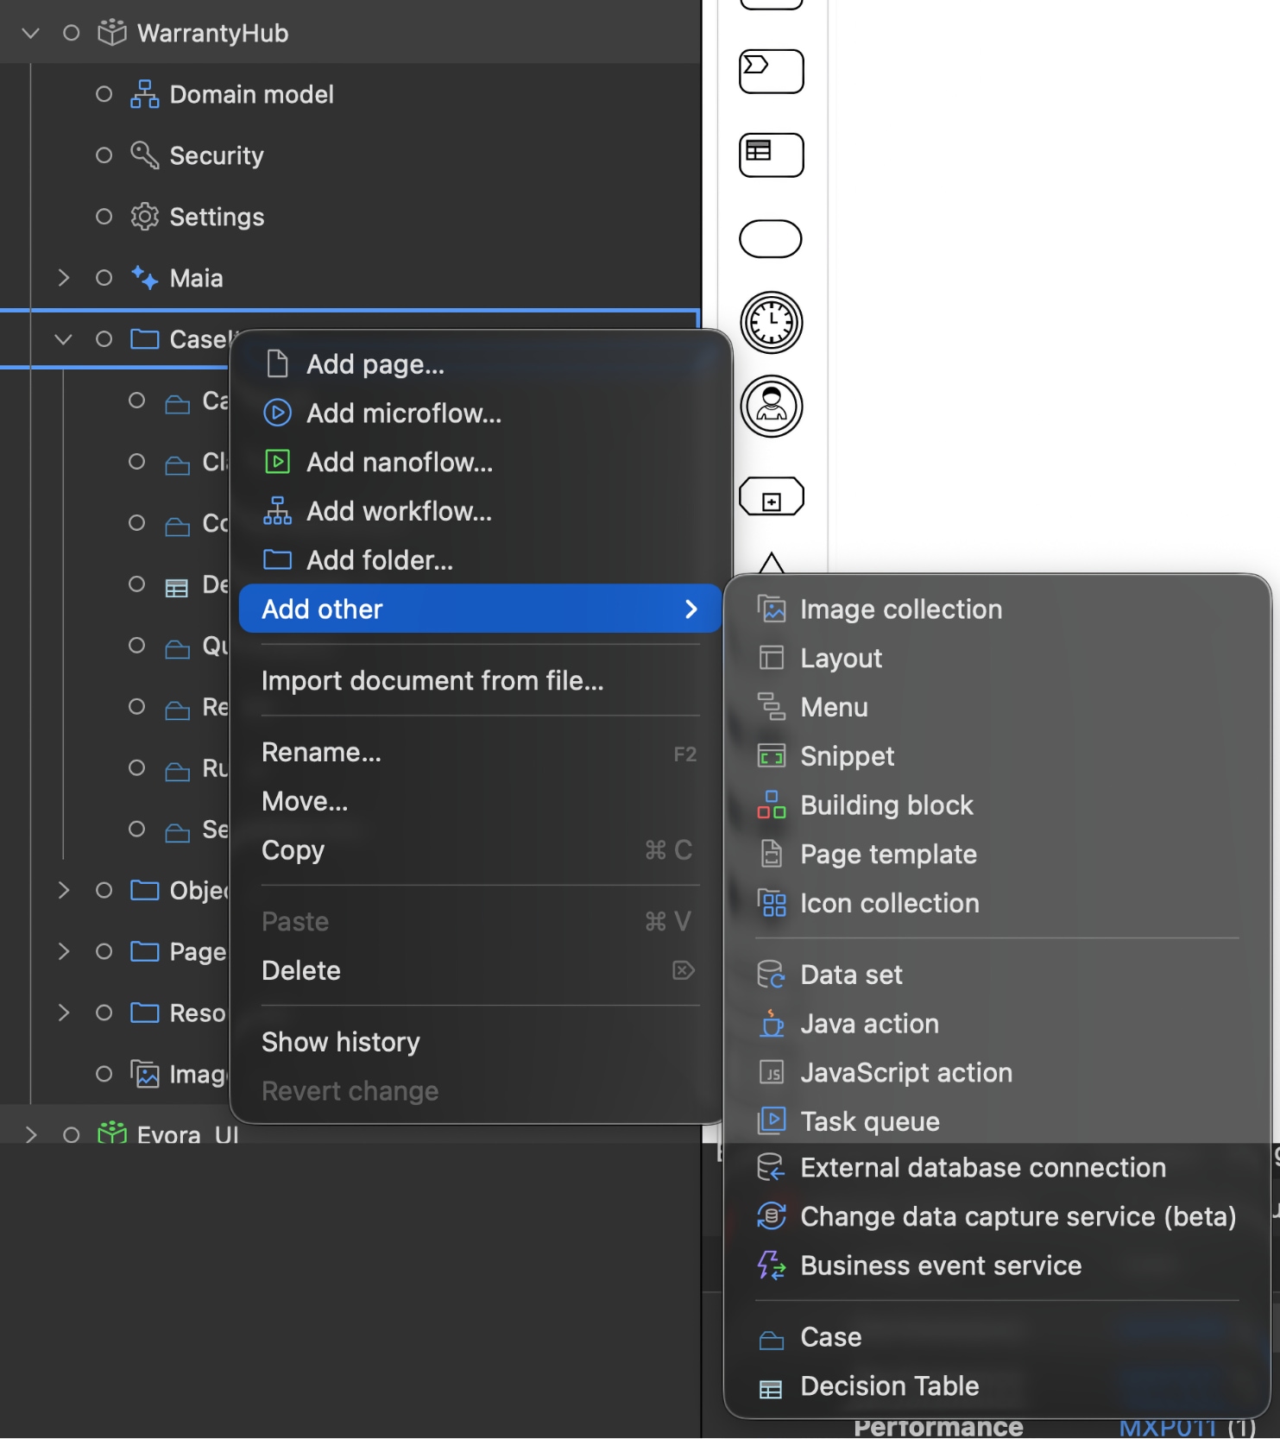Select the timer clock element in the toolbox
1280x1439 pixels.
(x=772, y=323)
